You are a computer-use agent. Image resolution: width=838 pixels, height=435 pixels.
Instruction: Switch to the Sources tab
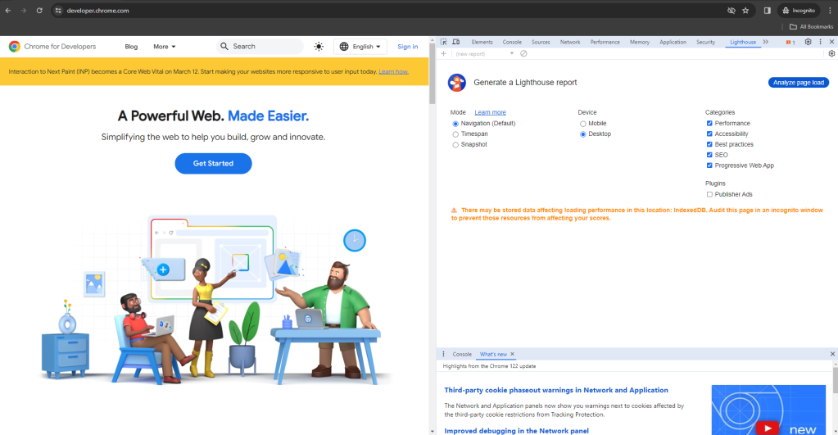coord(541,42)
